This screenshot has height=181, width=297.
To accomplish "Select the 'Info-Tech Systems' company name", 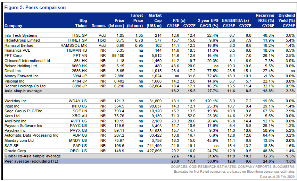I will point(20,35).
